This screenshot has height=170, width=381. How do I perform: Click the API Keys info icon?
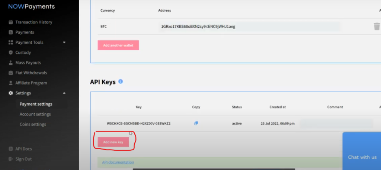click(121, 81)
